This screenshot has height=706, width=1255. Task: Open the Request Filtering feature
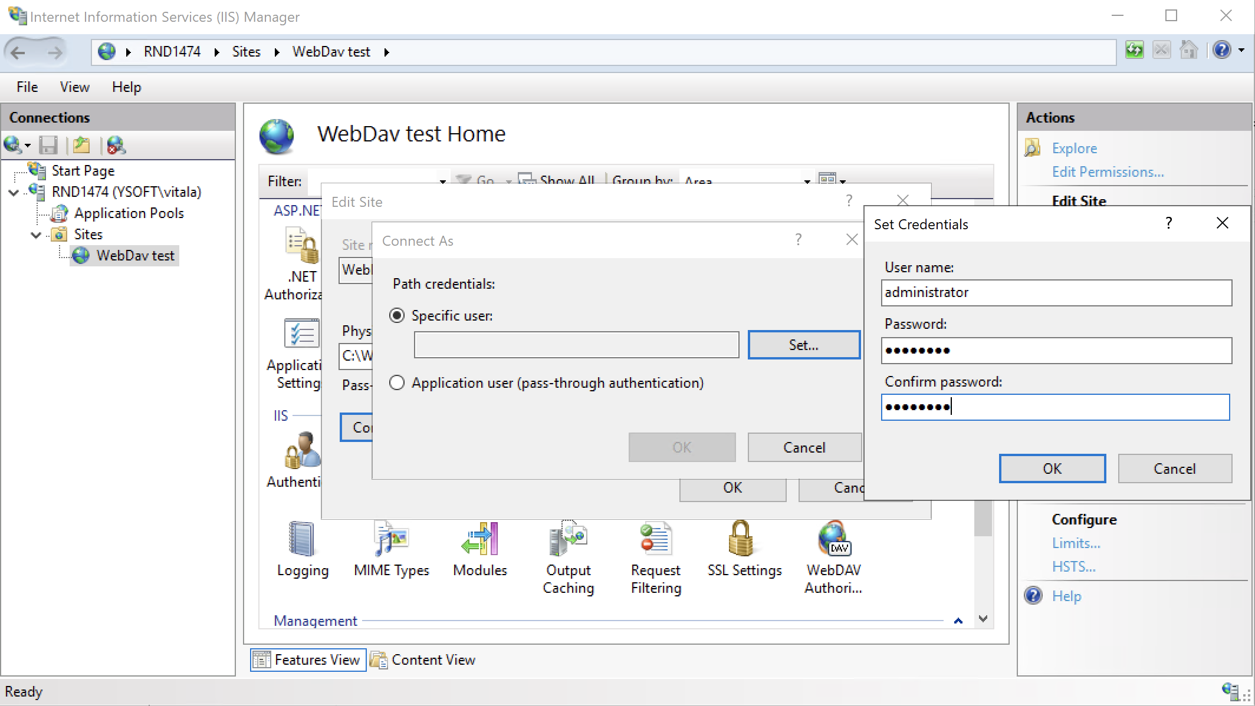coord(655,548)
